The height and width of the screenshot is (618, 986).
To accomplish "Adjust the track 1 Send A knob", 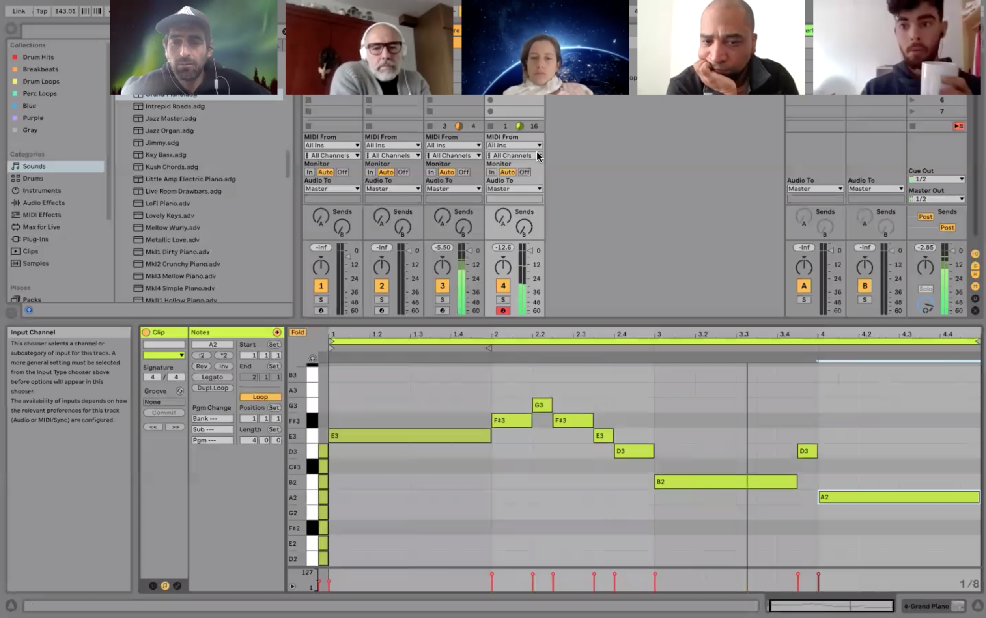I will click(321, 216).
